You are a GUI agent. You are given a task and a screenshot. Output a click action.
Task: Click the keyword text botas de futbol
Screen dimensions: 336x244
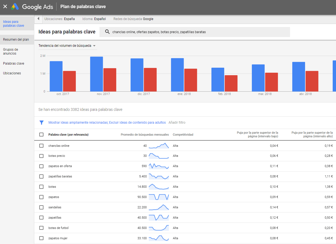59,228
